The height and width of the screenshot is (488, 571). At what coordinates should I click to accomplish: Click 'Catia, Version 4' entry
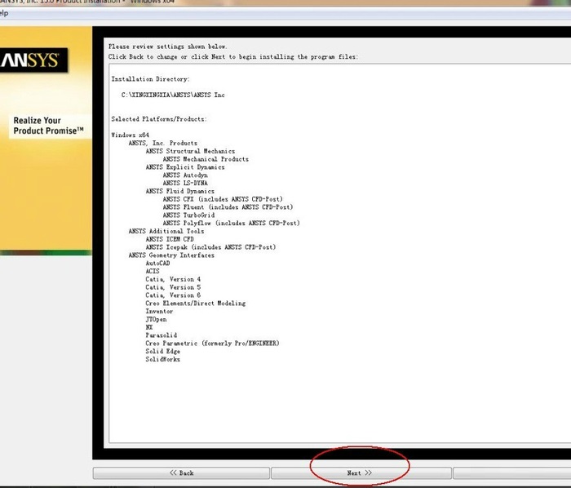coord(173,279)
